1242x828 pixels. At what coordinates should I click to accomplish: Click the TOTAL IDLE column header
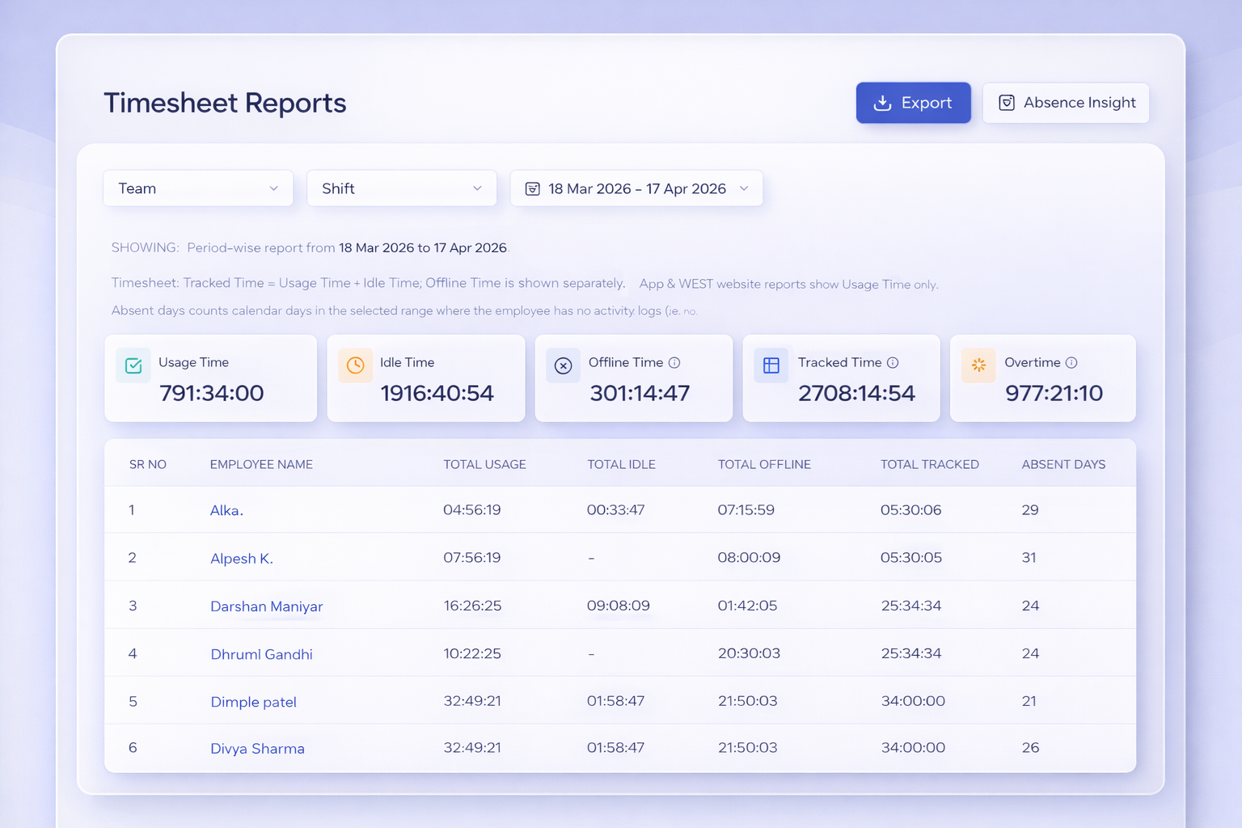(621, 464)
